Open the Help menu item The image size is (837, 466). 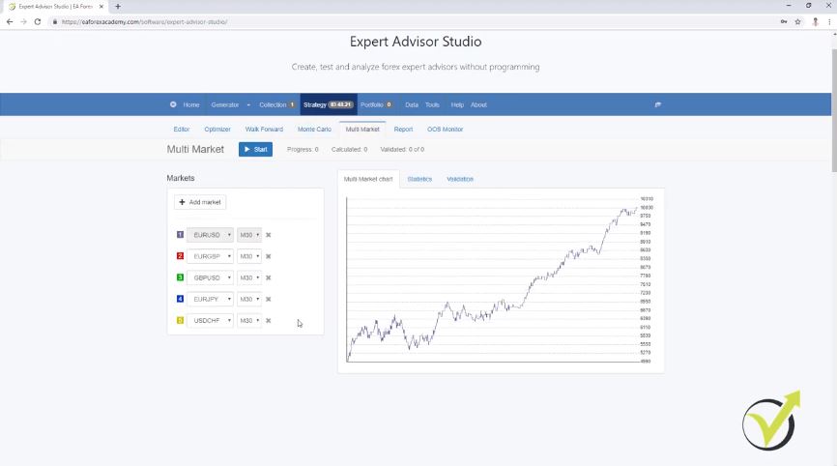click(457, 105)
